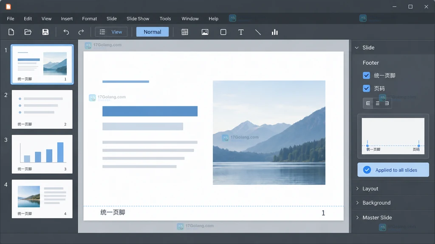Viewport: 435px width, 244px height.
Task: Align footer to the left
Action: point(368,103)
